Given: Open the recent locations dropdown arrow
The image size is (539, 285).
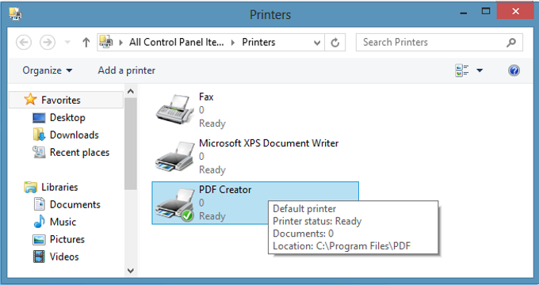Looking at the screenshot, I should [67, 43].
